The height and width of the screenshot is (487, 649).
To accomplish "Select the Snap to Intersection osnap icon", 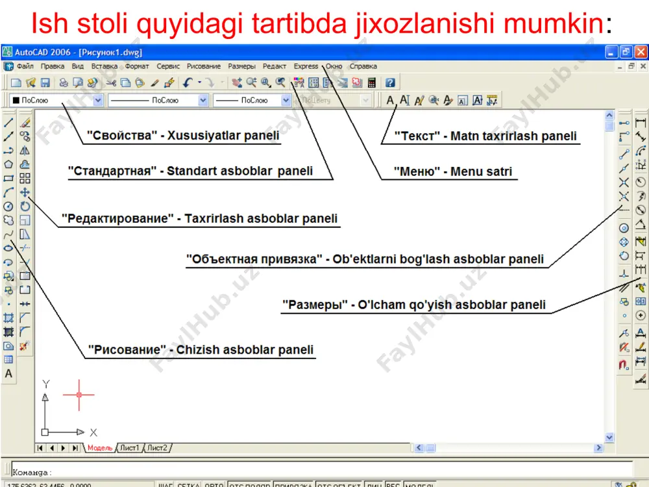I will 624,182.
